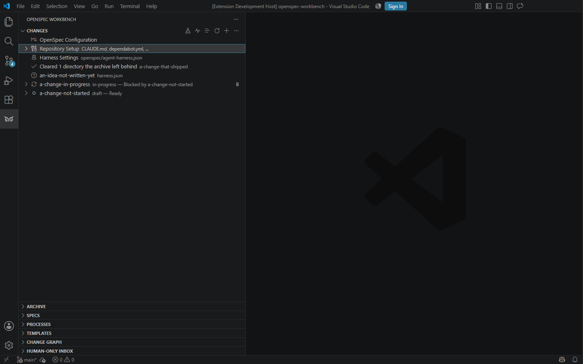This screenshot has height=364, width=583.
Task: Expand the Repository Setup row
Action: tap(26, 49)
